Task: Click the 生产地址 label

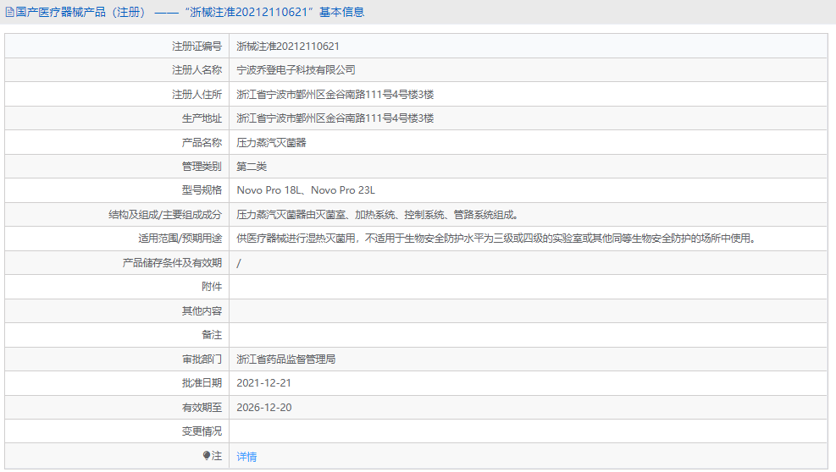Action: (x=202, y=118)
